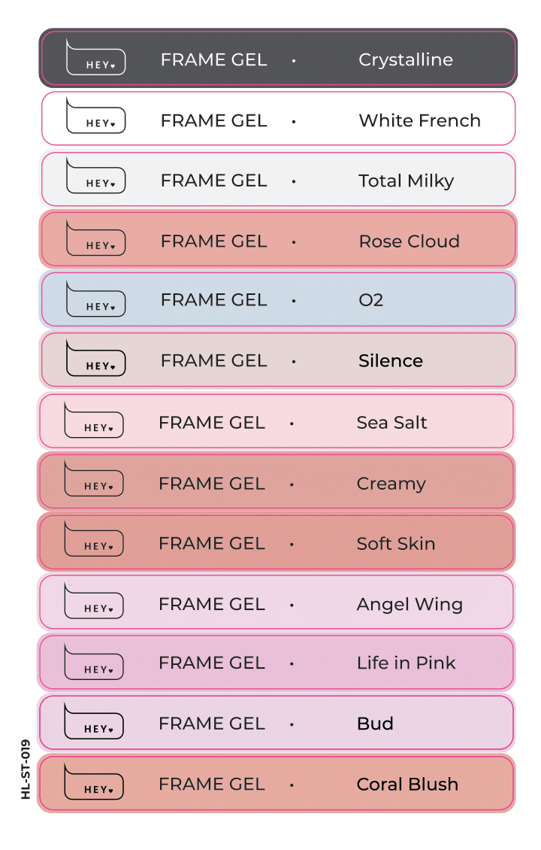Image resolution: width=541 pixels, height=850 pixels.
Task: Select the HEY logo on Sea Salt label
Action: pos(94,420)
